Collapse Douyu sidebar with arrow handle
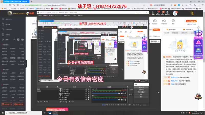The image size is (205, 115). pyautogui.click(x=26, y=64)
